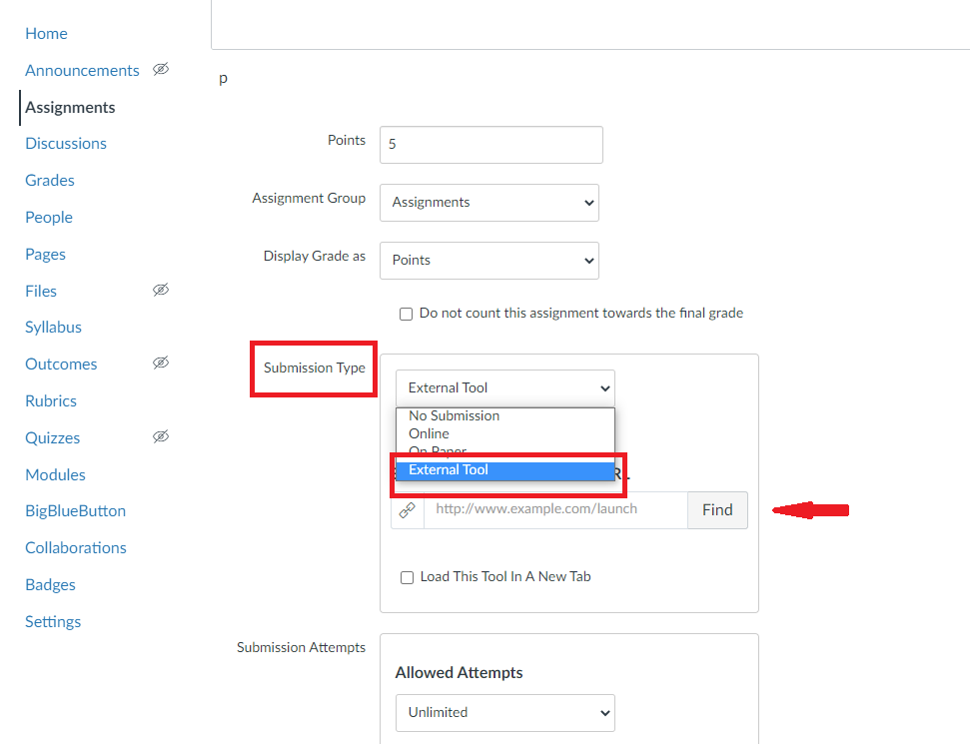Open course Settings link
This screenshot has width=970, height=744.
coord(53,622)
